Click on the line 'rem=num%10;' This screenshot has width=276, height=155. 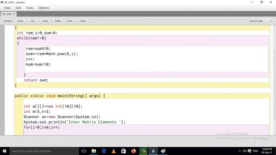click(x=38, y=49)
